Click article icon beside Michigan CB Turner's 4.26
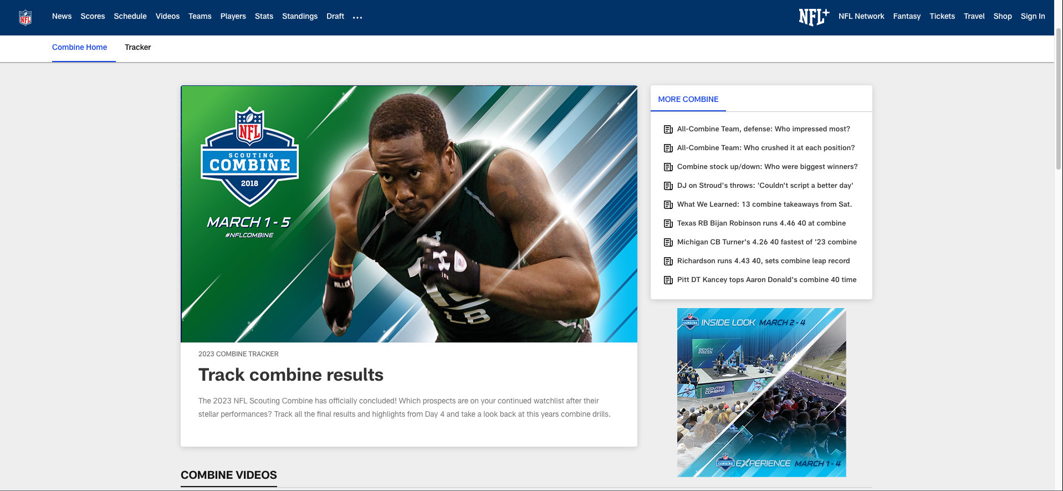The image size is (1063, 491). (x=668, y=242)
